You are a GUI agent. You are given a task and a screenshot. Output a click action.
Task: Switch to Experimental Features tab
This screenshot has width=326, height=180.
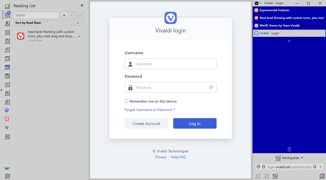tap(289, 10)
